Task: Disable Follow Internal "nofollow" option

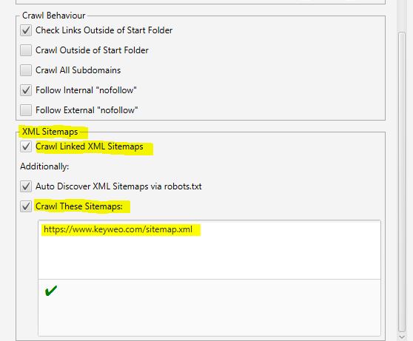Action: pyautogui.click(x=26, y=90)
